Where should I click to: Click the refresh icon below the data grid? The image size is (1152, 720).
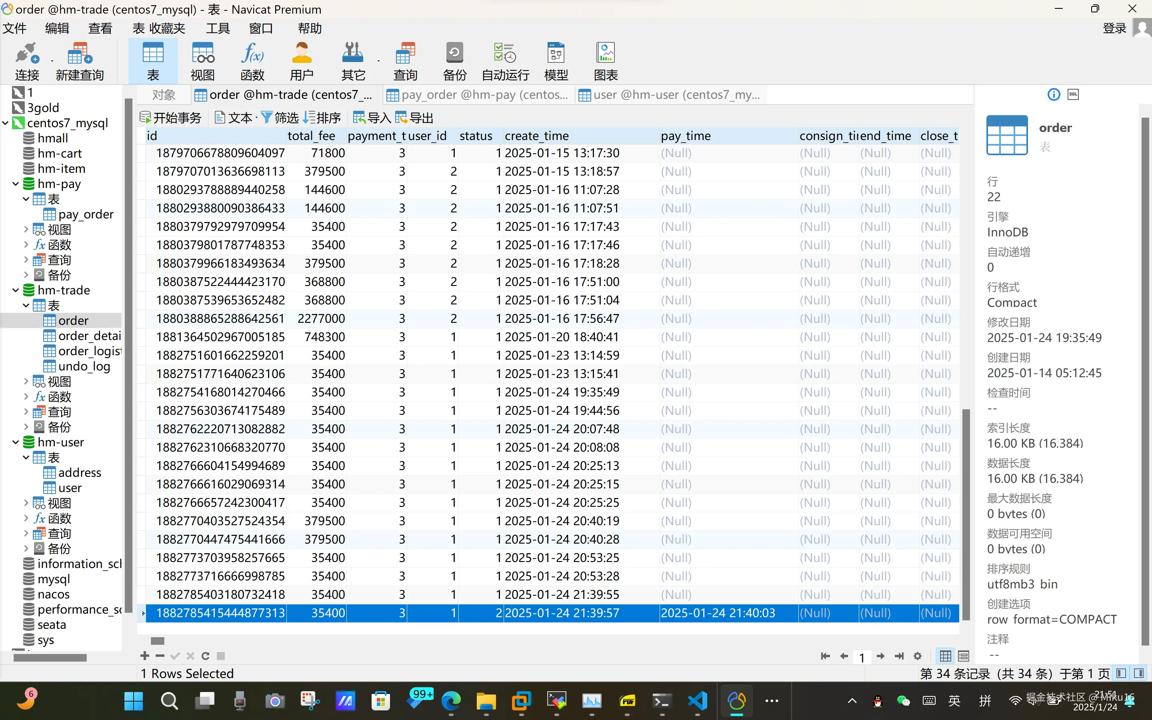pos(205,656)
